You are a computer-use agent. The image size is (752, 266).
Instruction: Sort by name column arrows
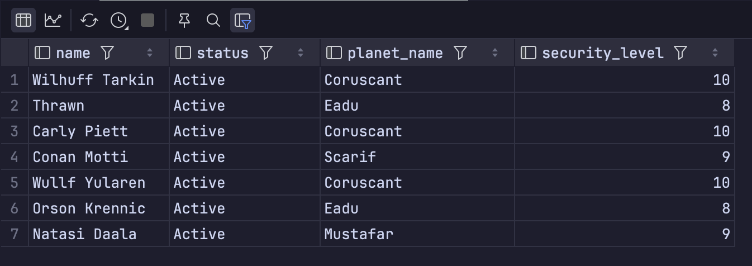pyautogui.click(x=150, y=53)
